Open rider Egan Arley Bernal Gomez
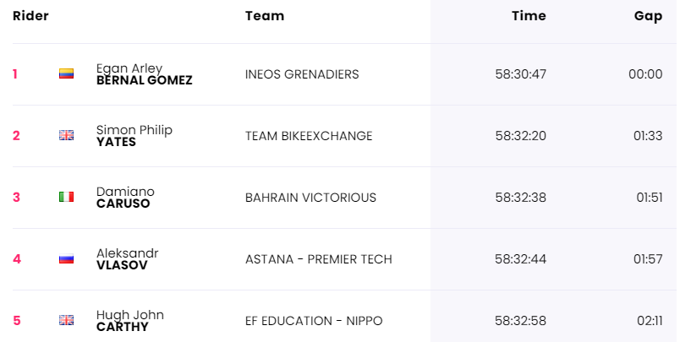 coord(144,74)
